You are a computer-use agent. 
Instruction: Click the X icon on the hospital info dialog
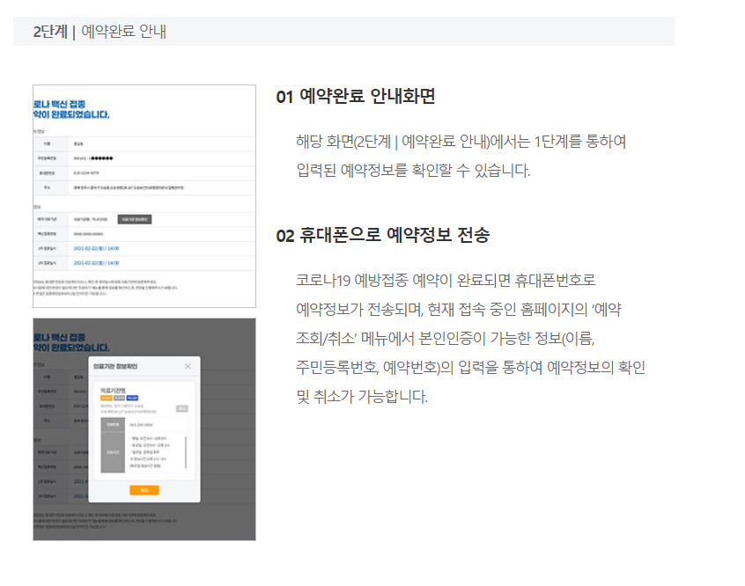[188, 366]
